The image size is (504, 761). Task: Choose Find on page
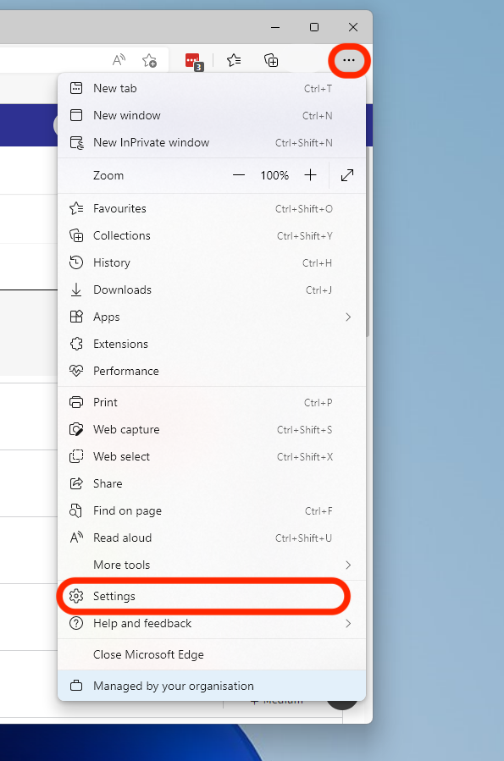click(212, 511)
